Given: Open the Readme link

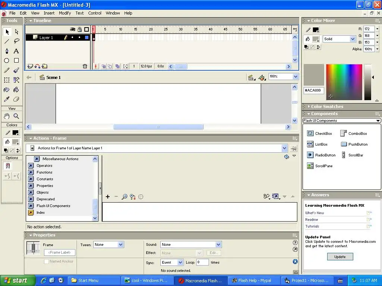Looking at the screenshot, I should click(311, 220).
